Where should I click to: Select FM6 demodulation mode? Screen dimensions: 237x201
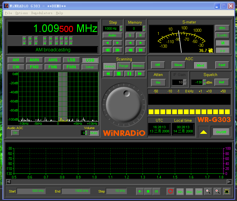[53, 67]
